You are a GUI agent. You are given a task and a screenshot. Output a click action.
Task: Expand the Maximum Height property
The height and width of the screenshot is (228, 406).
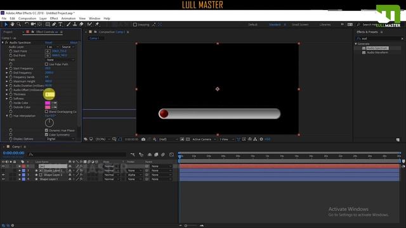pos(7,81)
